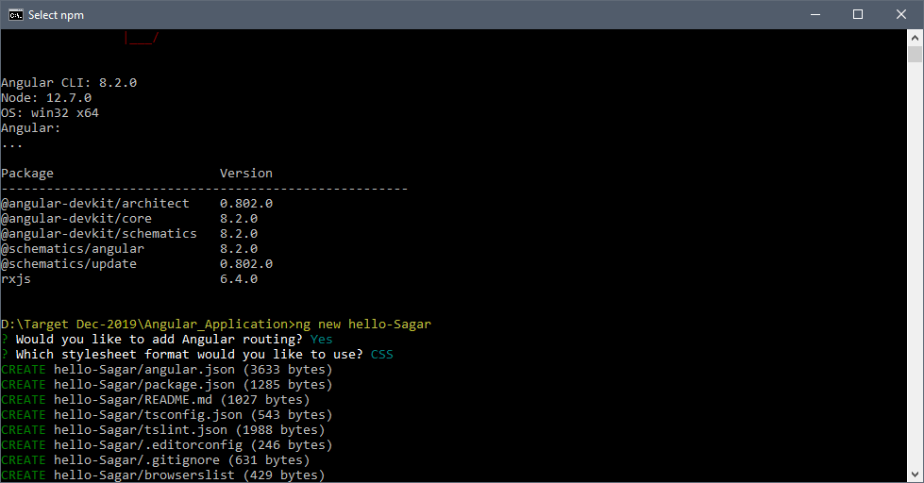Click the '@angular-devkit/core' package name
This screenshot has width=924, height=483.
[x=76, y=219]
